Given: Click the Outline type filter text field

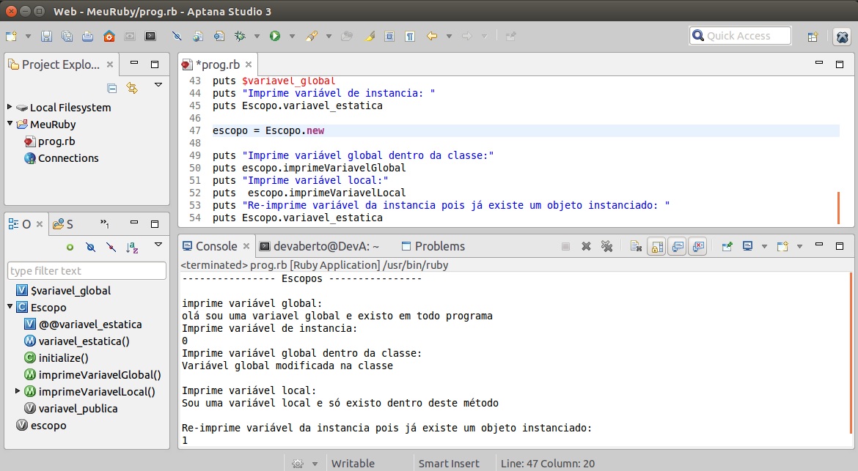Looking at the screenshot, I should coord(87,271).
